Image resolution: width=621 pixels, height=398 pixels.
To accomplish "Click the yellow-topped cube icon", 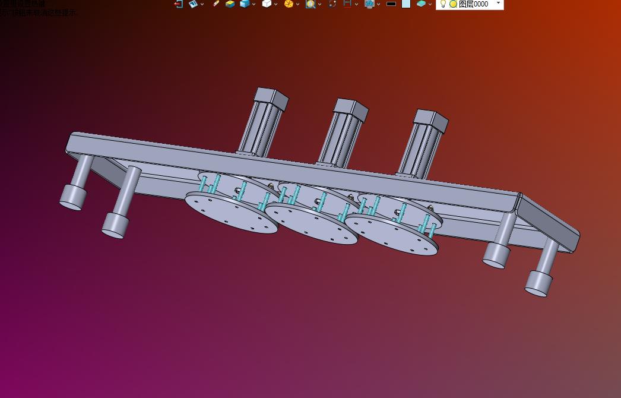I will click(230, 4).
